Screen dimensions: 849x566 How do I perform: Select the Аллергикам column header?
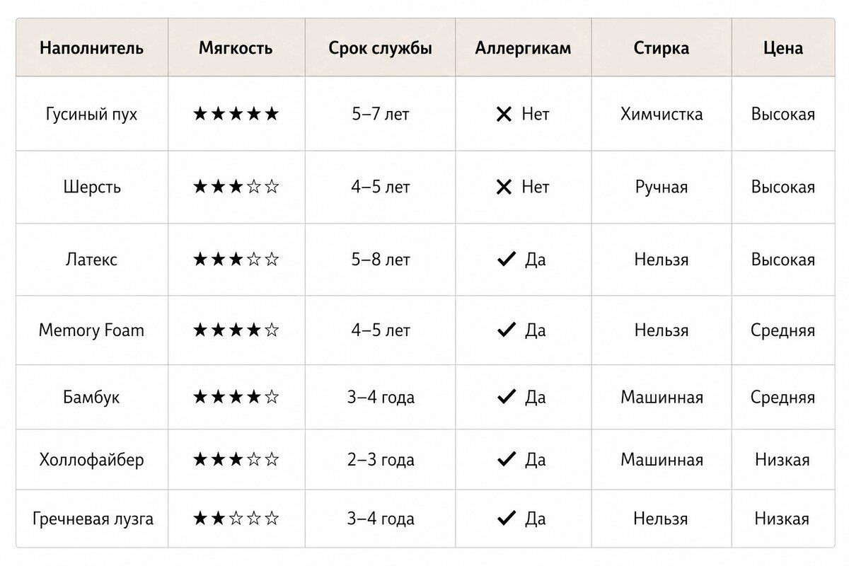pyautogui.click(x=523, y=49)
